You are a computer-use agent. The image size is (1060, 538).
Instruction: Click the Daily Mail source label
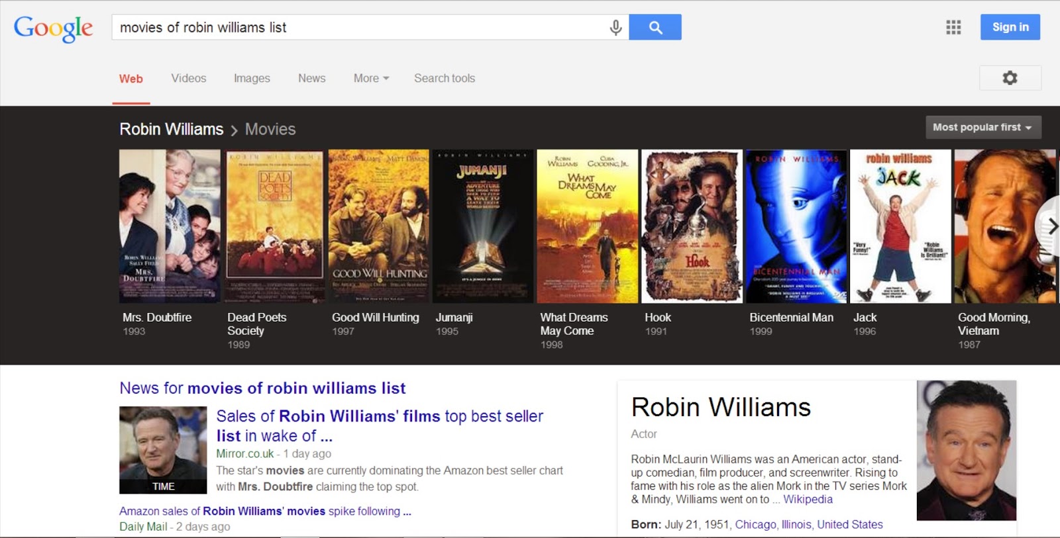(143, 527)
